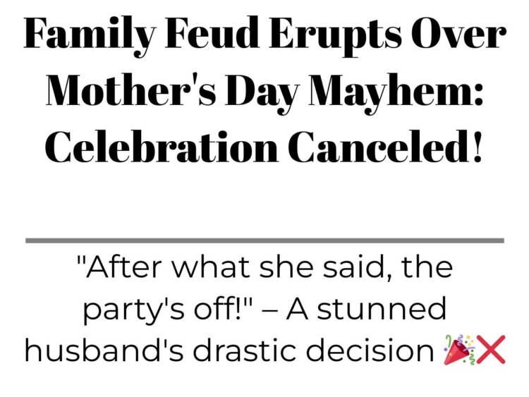Select the word "drastic" in subtitle

tap(245, 350)
